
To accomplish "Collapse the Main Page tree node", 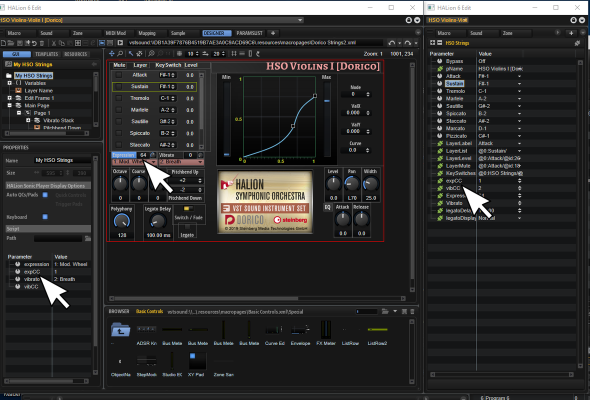I will 9,105.
